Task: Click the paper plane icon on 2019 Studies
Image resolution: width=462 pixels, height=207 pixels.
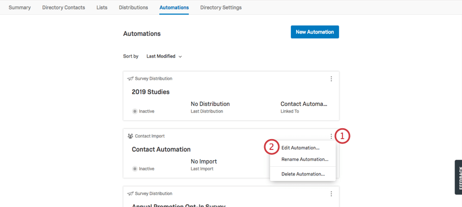Action: pos(130,79)
